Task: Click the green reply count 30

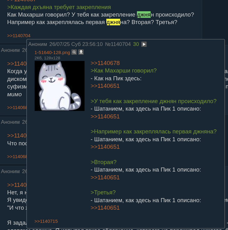Action: click(136, 44)
